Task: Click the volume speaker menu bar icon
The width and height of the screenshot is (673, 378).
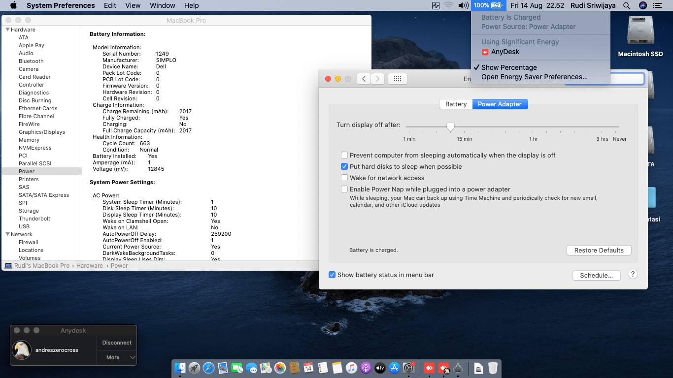Action: (x=463, y=5)
